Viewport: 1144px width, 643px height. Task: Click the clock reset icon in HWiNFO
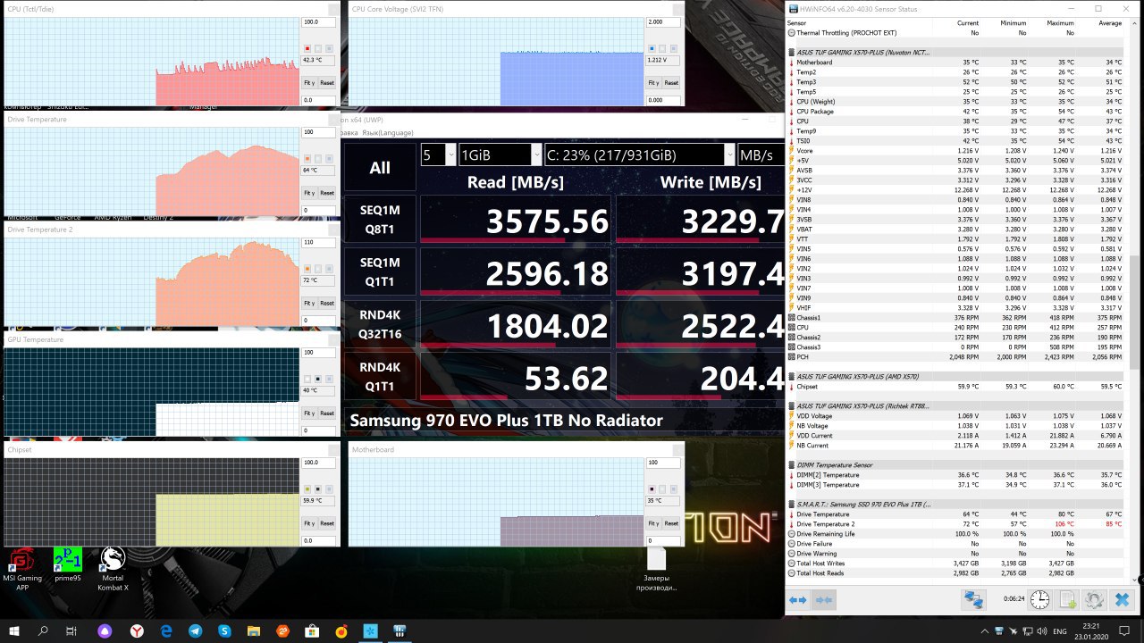point(1040,600)
